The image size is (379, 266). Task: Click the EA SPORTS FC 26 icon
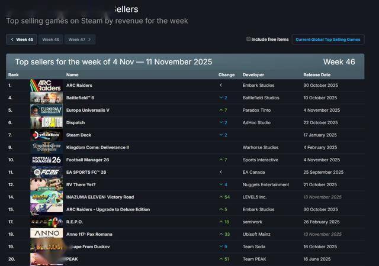pyautogui.click(x=46, y=172)
